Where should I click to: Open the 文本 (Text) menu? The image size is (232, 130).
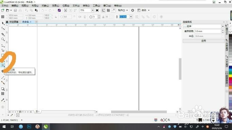point(76,6)
